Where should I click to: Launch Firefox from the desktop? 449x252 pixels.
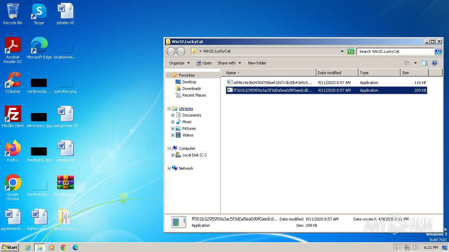(x=13, y=151)
